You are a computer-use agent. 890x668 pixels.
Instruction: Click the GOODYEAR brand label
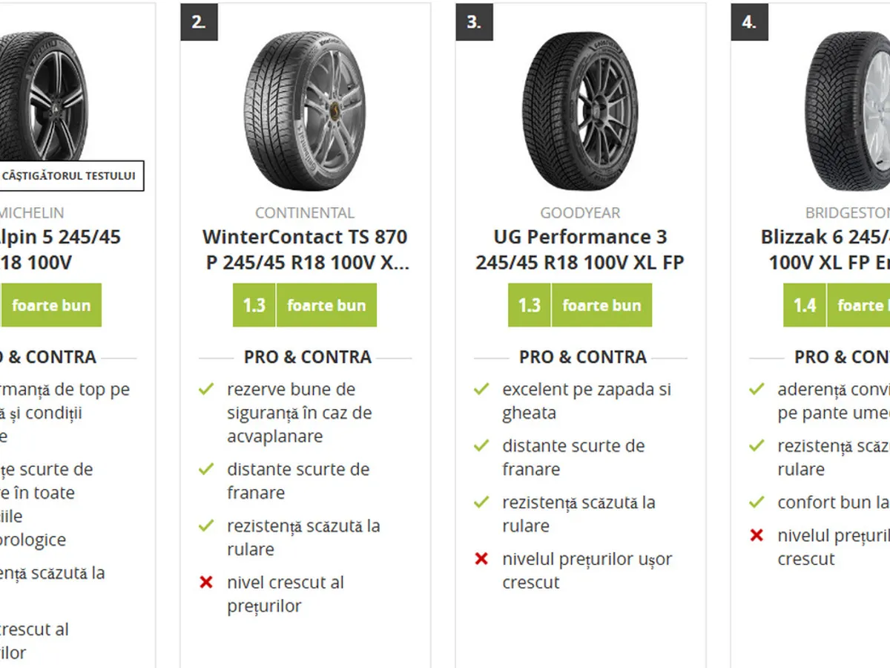point(580,213)
